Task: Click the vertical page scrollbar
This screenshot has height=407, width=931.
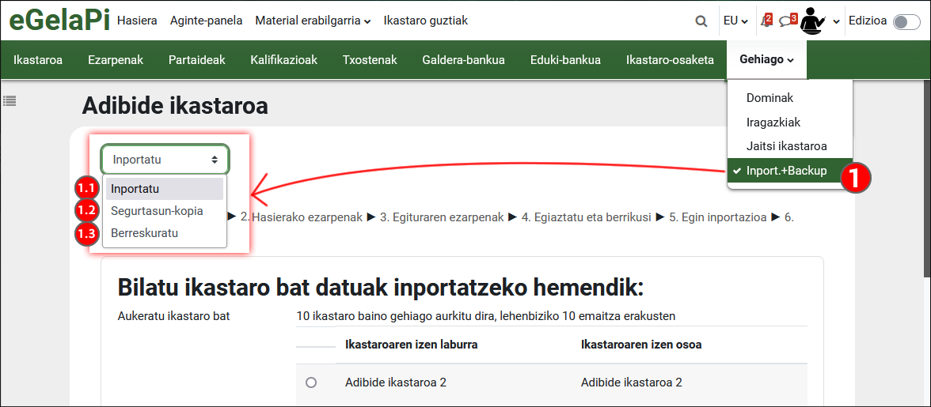Action: click(926, 158)
